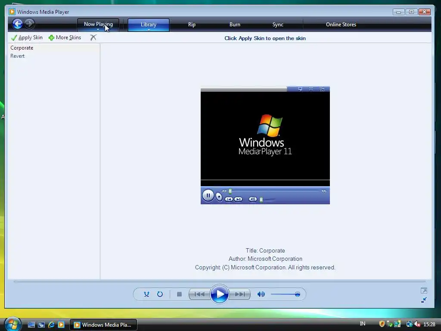Expand the Library tab dropdown arrow

(x=149, y=30)
